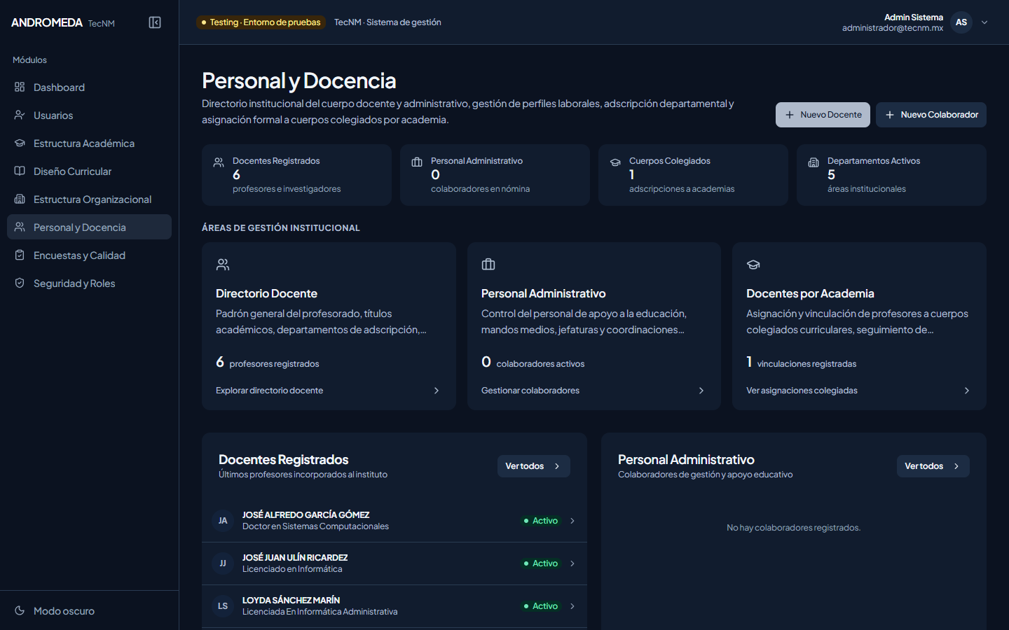This screenshot has width=1009, height=630.
Task: Click Ver todos for Personal Administrativo
Action: [x=933, y=466]
